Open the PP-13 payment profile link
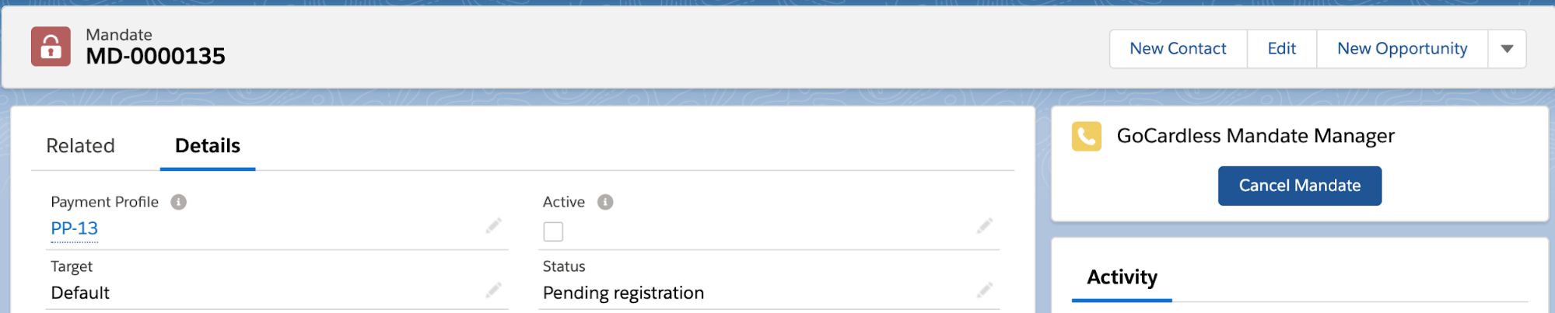The width and height of the screenshot is (1555, 313). click(x=75, y=228)
